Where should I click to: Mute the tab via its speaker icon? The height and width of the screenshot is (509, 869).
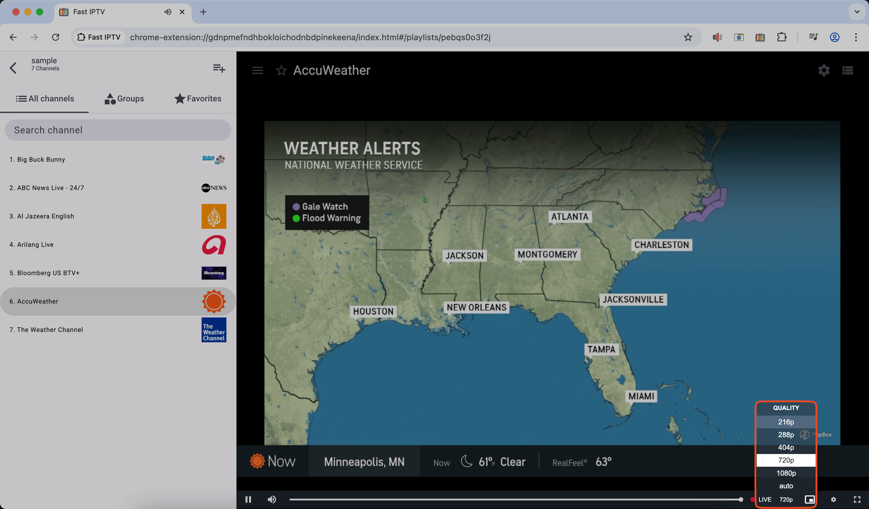tap(168, 12)
